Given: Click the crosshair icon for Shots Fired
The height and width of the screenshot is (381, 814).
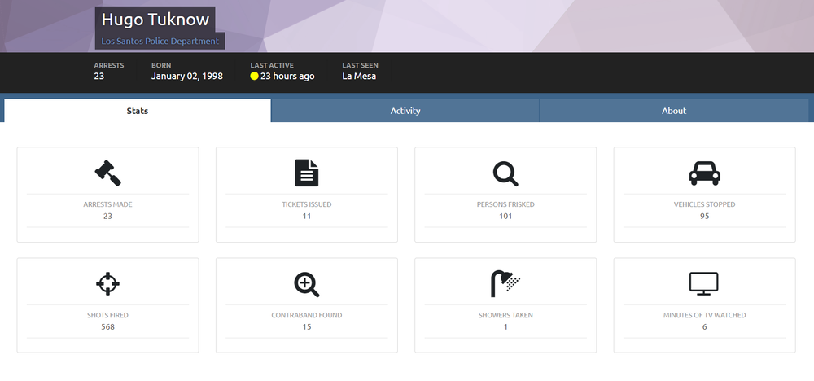Looking at the screenshot, I should click(x=108, y=283).
